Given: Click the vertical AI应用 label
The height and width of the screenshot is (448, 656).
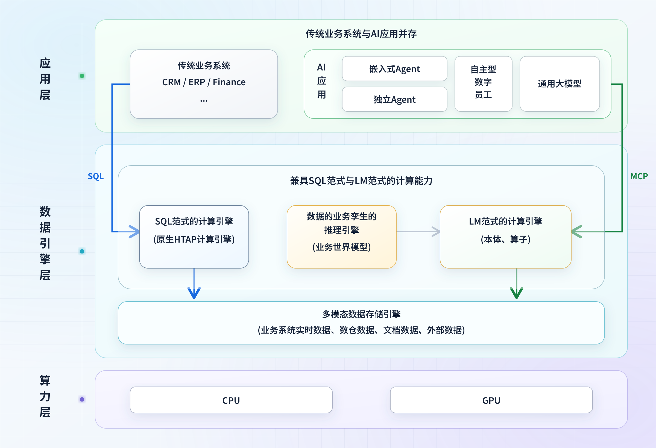Looking at the screenshot, I should click(321, 81).
